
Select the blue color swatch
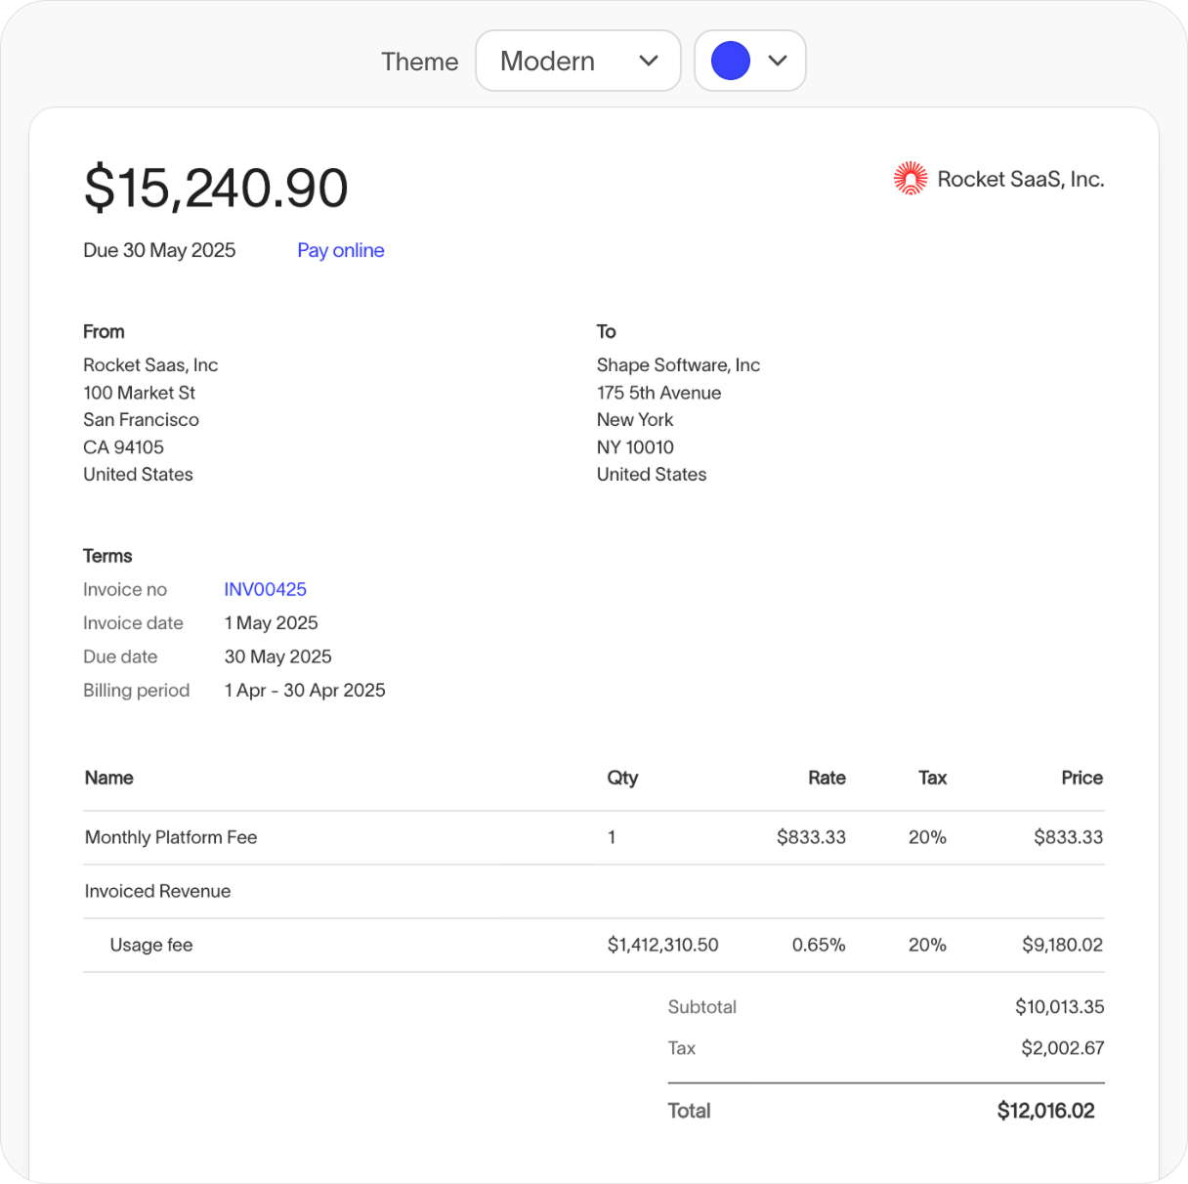point(729,60)
